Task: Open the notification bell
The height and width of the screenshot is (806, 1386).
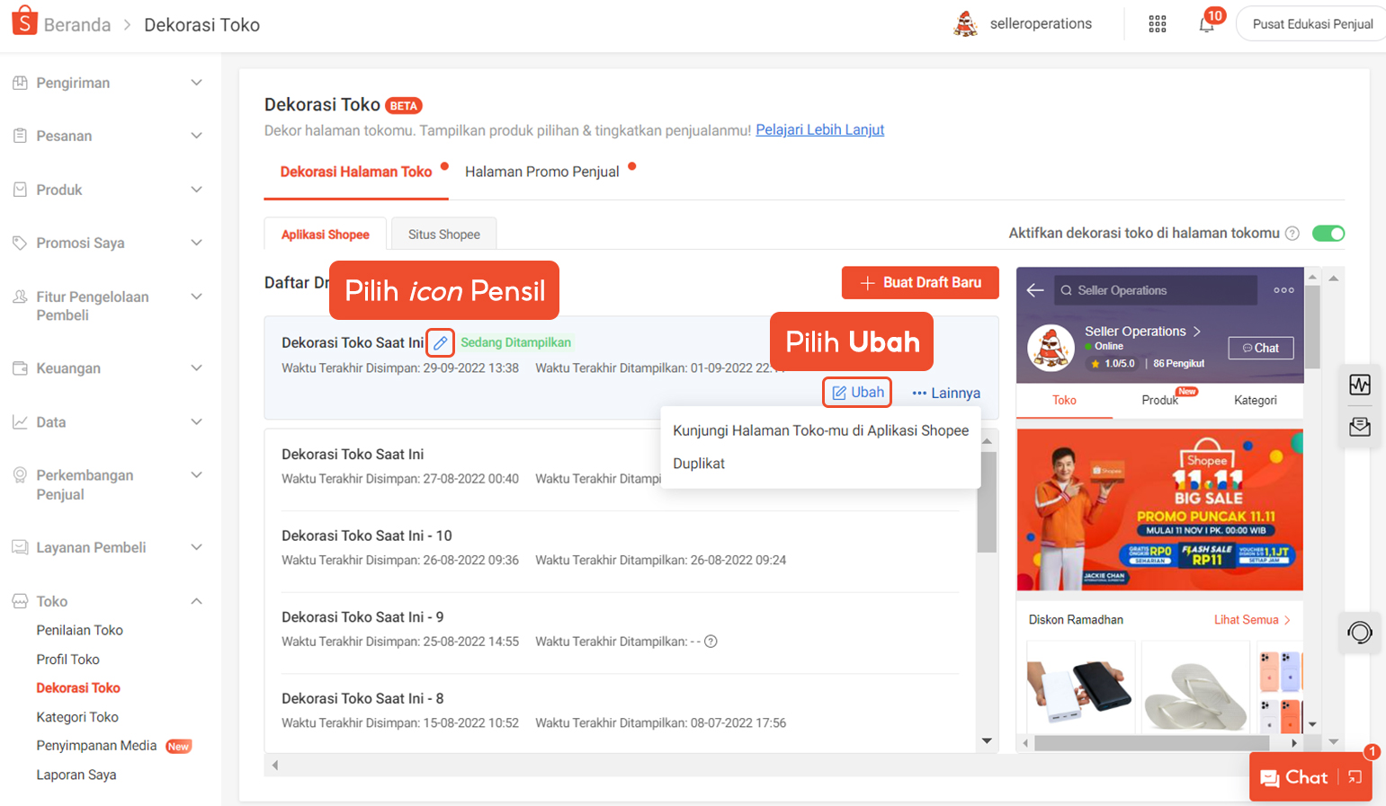Action: [x=1206, y=24]
